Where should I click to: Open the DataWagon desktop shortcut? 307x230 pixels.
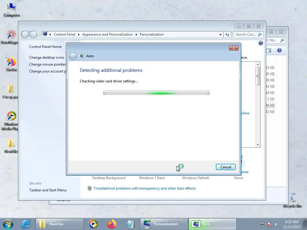pos(9,37)
